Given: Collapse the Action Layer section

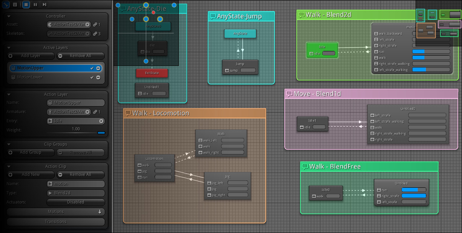Looking at the screenshot, I should coord(9,95).
